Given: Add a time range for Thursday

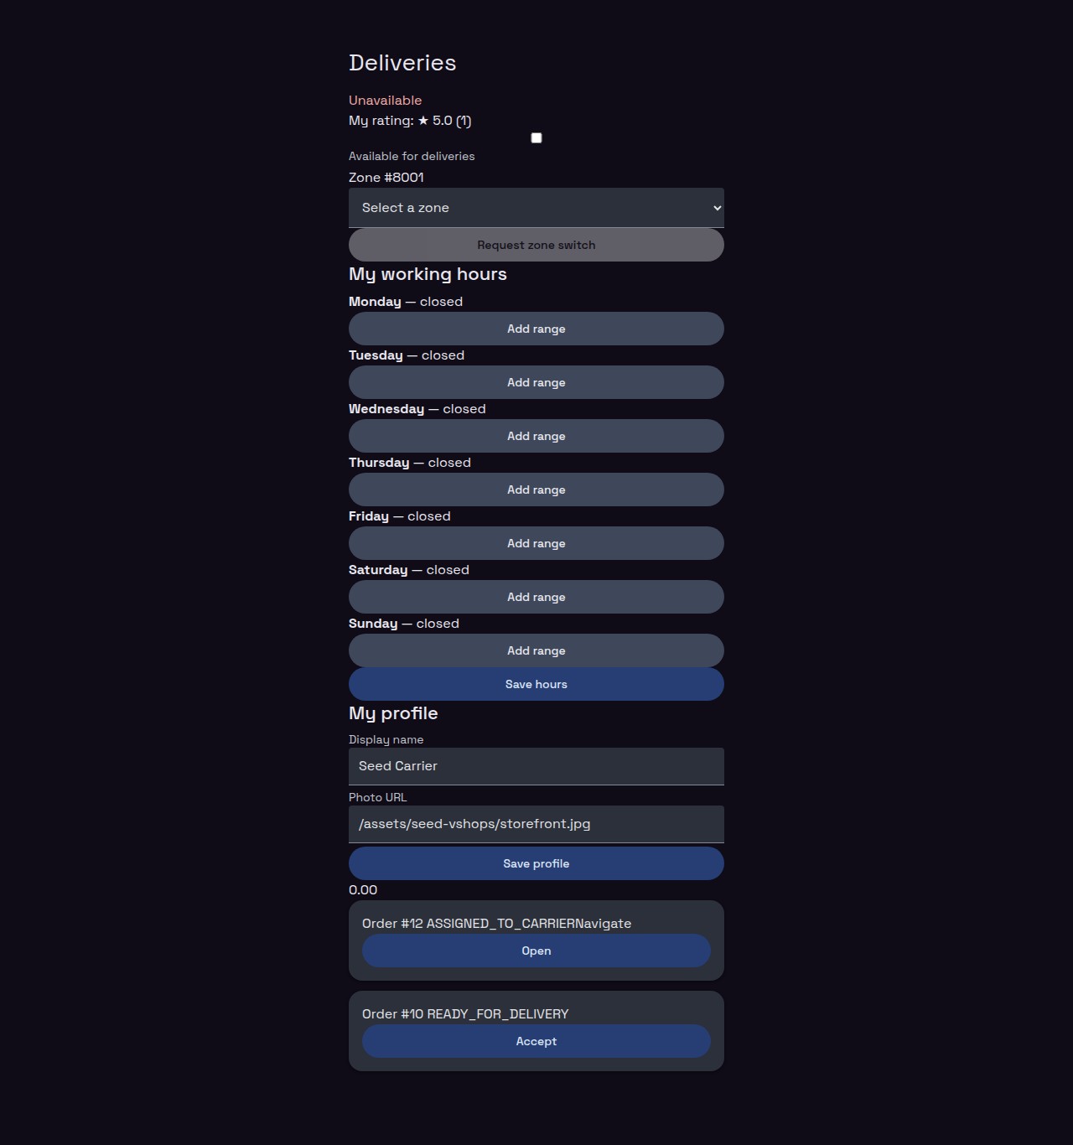Looking at the screenshot, I should [x=536, y=490].
